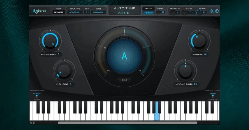The height and width of the screenshot is (130, 249).
Task: Choose Momentary keyboard mode label
Action: (213, 100)
